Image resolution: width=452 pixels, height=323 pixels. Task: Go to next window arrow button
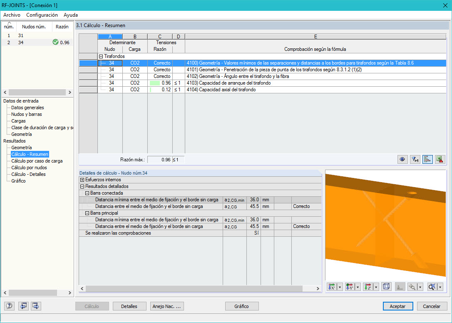tap(36, 306)
